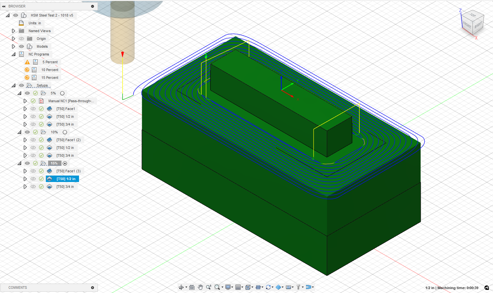The image size is (493, 293).
Task: Select the Zoom tool in the toolbar
Action: click(x=208, y=287)
